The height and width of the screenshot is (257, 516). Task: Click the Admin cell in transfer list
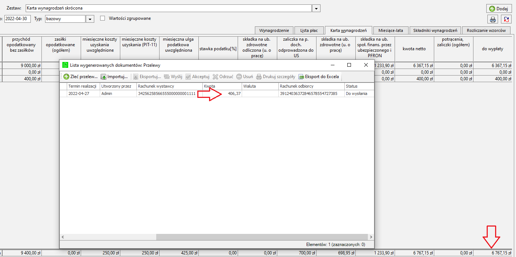[118, 93]
